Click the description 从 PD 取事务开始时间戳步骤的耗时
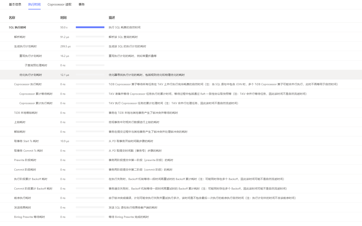The width and height of the screenshot is (362, 226). (131, 141)
